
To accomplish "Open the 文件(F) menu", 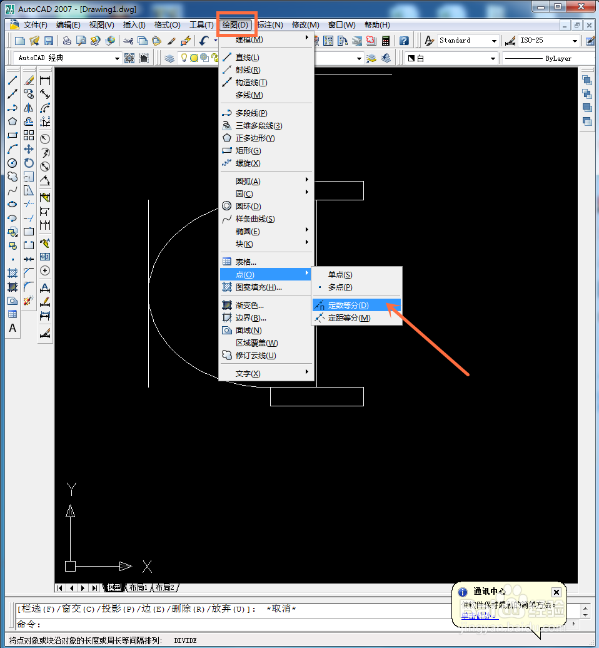I will (x=36, y=25).
